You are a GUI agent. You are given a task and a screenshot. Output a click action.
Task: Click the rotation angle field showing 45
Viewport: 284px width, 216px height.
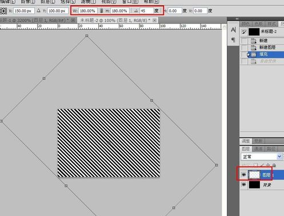(x=146, y=11)
